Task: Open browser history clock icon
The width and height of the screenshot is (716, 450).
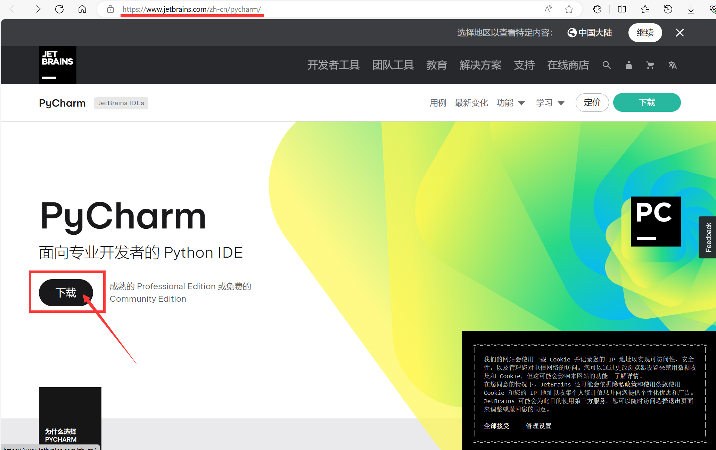Action: [668, 9]
